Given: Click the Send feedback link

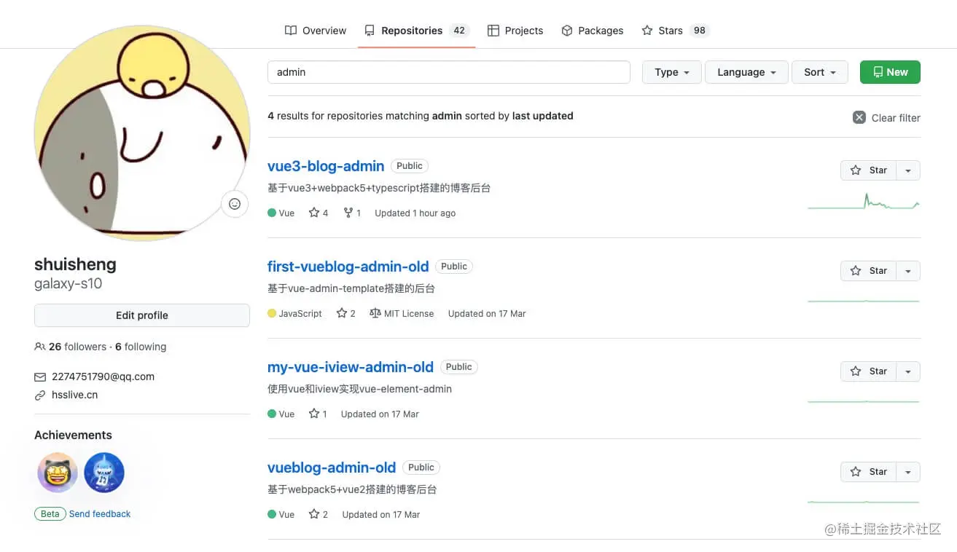Looking at the screenshot, I should (x=100, y=514).
